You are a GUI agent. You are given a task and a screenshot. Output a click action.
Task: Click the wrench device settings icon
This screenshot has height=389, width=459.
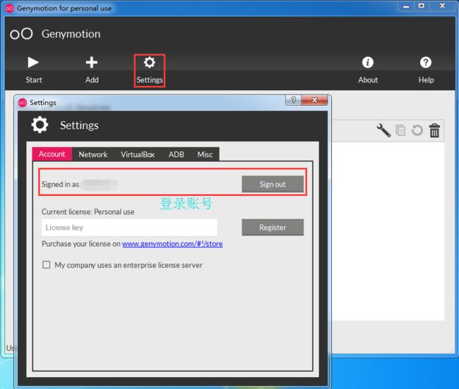(383, 130)
